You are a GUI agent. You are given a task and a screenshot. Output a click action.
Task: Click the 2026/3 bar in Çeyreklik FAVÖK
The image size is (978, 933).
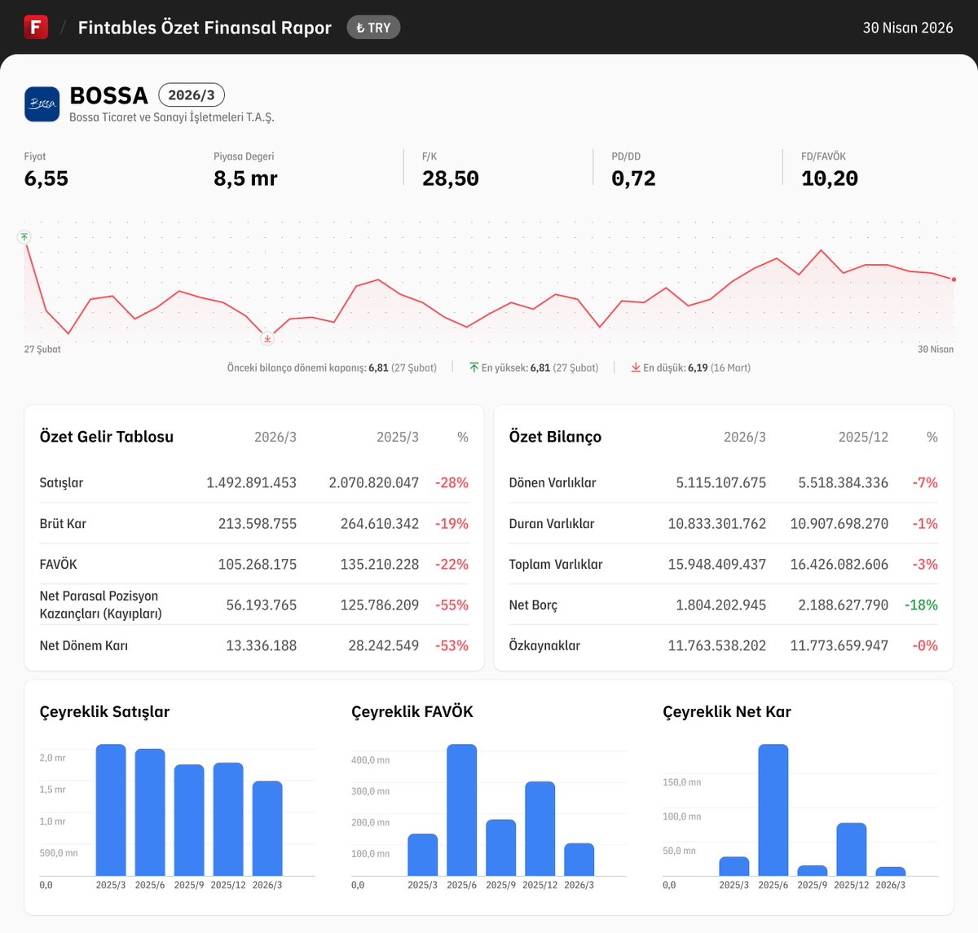[579, 860]
